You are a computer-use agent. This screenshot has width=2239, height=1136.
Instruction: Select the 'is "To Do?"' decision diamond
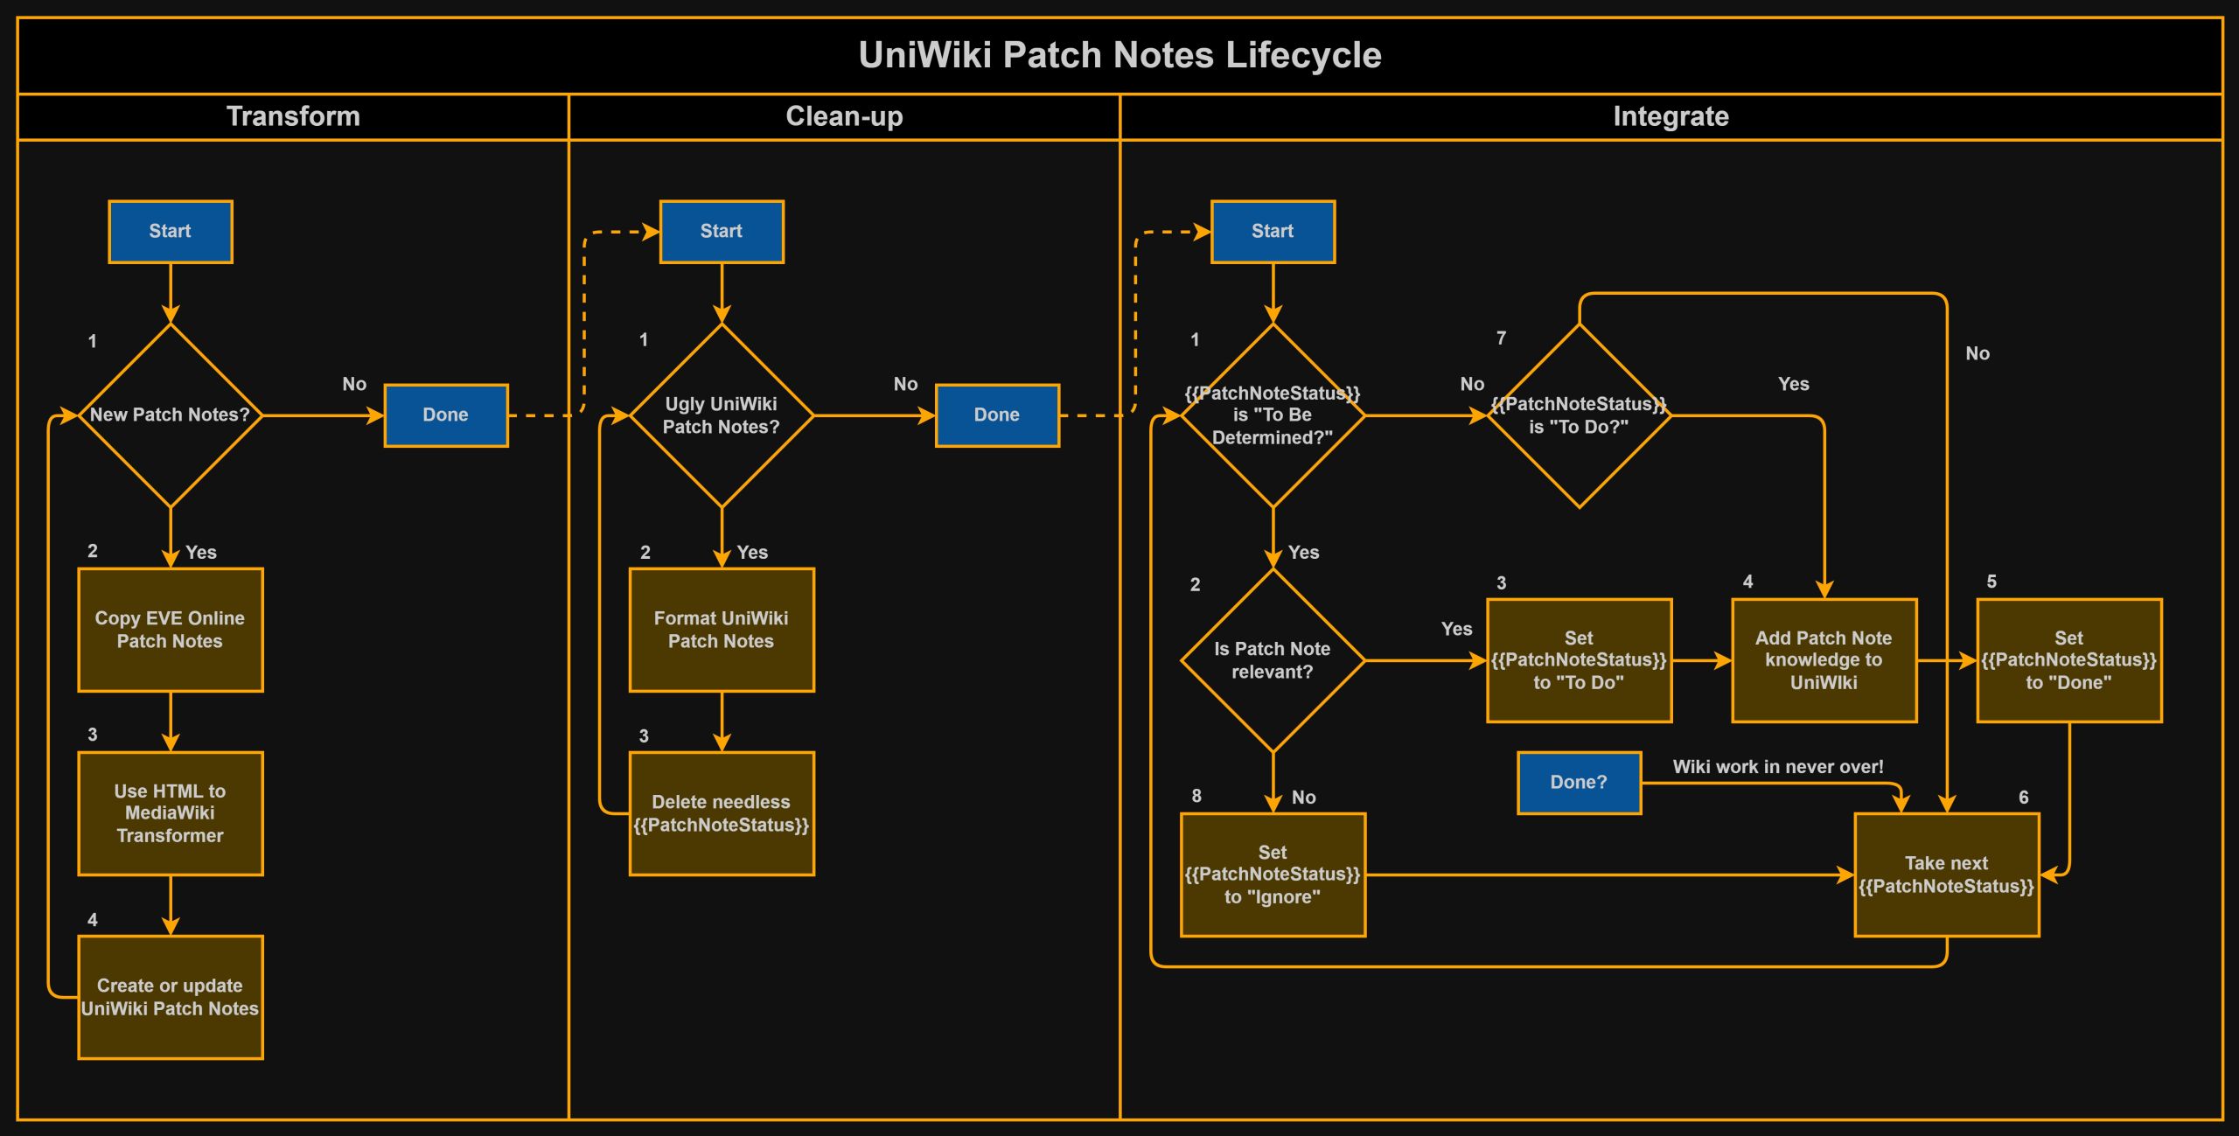point(1579,415)
